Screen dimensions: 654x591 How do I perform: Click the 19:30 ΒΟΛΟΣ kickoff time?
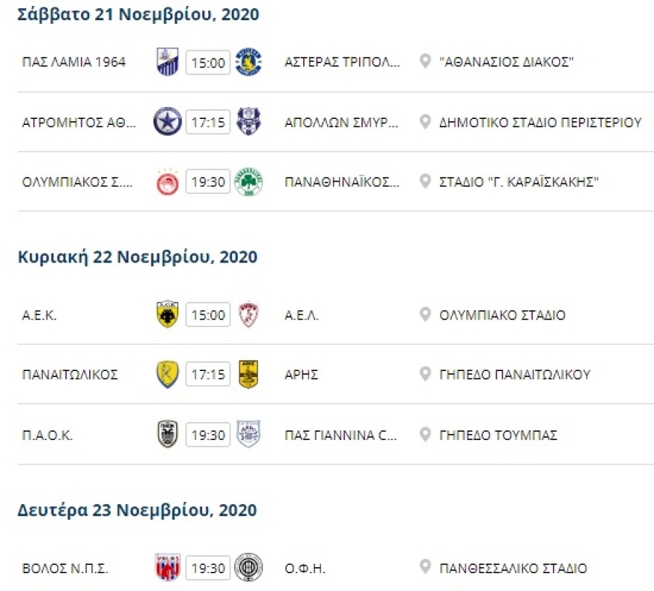(x=207, y=567)
